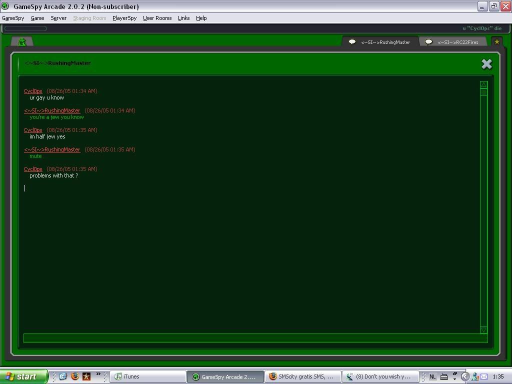This screenshot has width=512, height=384.
Task: Click RushingMaster name link above 'mute'
Action: tap(52, 149)
